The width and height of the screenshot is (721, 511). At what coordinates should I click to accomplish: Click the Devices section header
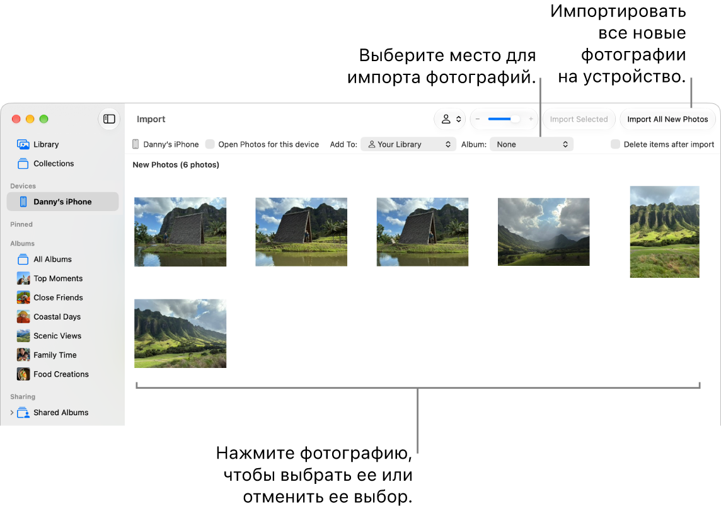23,186
